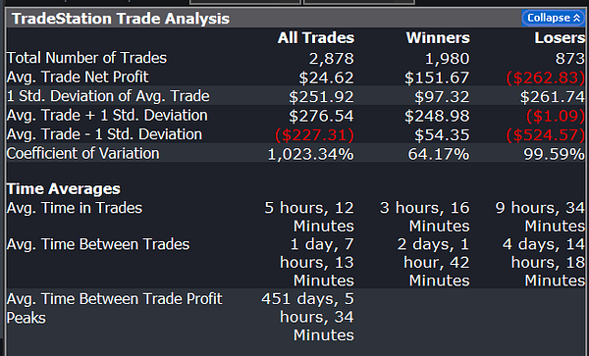Click the All Trades column header

click(x=315, y=38)
